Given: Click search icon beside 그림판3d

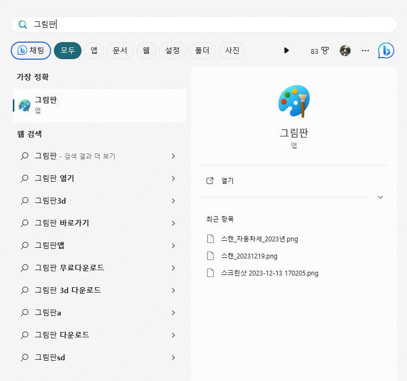Looking at the screenshot, I should click(x=25, y=201).
